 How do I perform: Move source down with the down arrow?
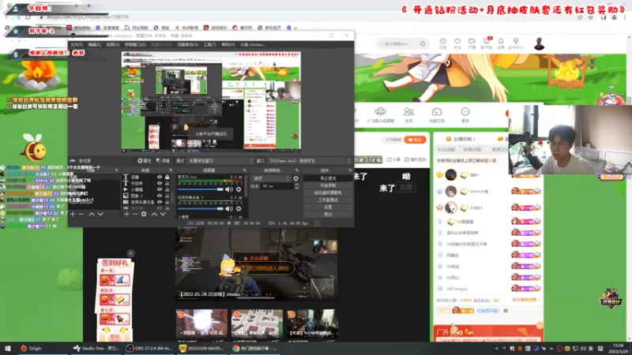pyautogui.click(x=163, y=214)
